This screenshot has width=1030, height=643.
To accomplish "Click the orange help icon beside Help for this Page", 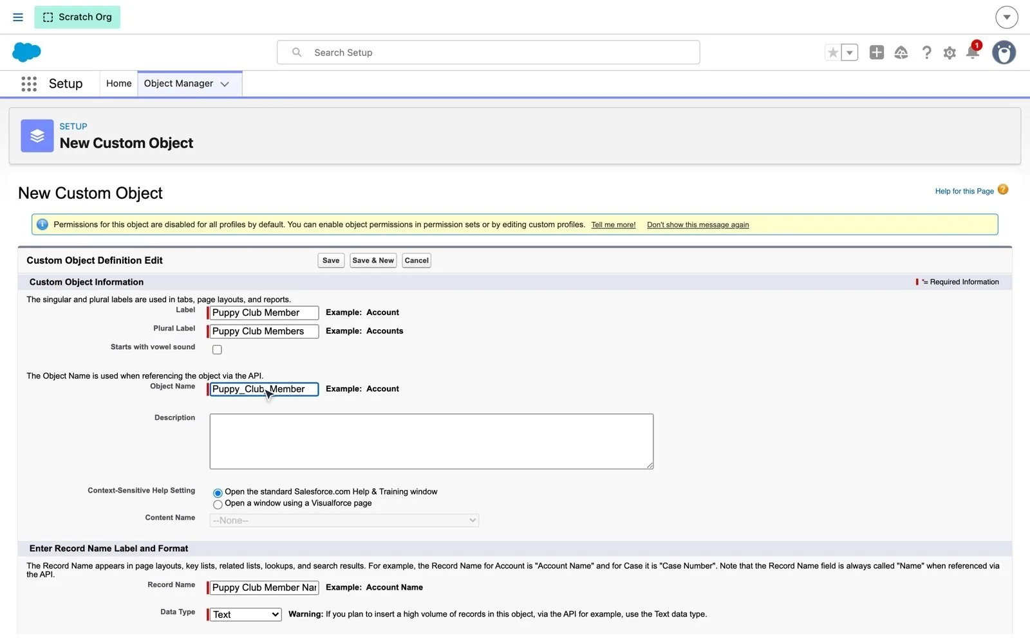I will [x=1003, y=190].
